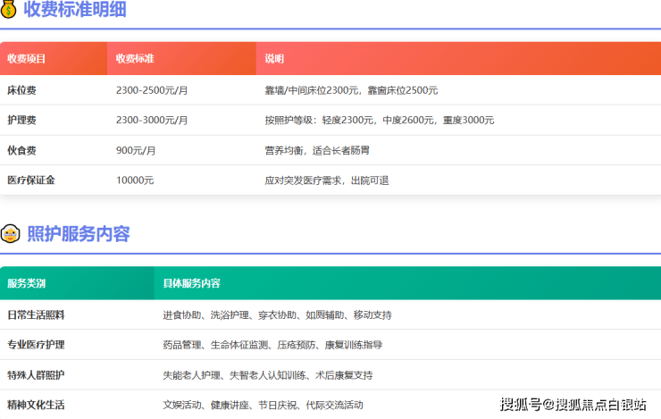Click the 说明 column header
661x419 pixels.
click(274, 59)
